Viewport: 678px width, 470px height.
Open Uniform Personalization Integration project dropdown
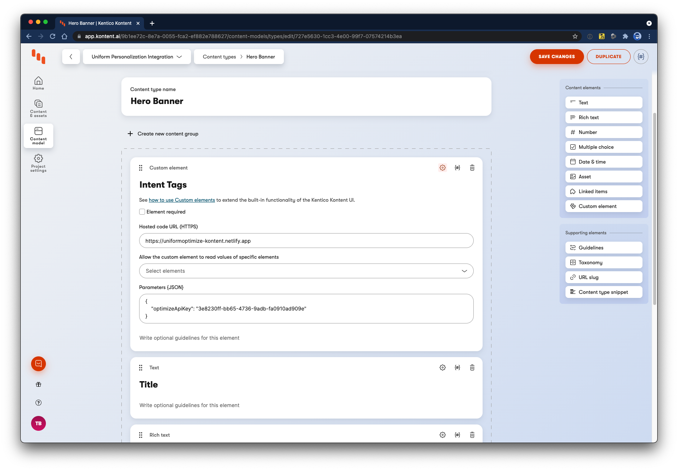[x=137, y=57]
